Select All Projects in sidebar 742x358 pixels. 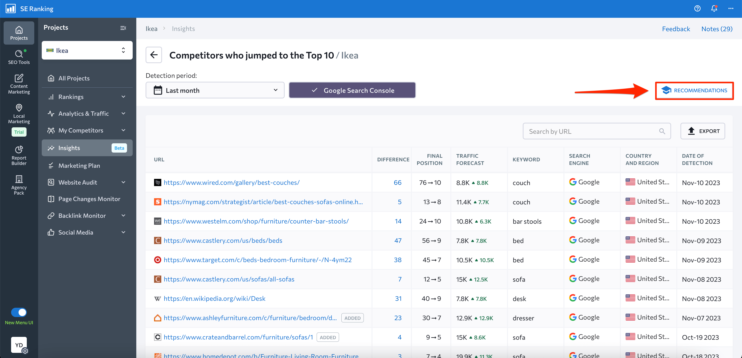click(87, 78)
